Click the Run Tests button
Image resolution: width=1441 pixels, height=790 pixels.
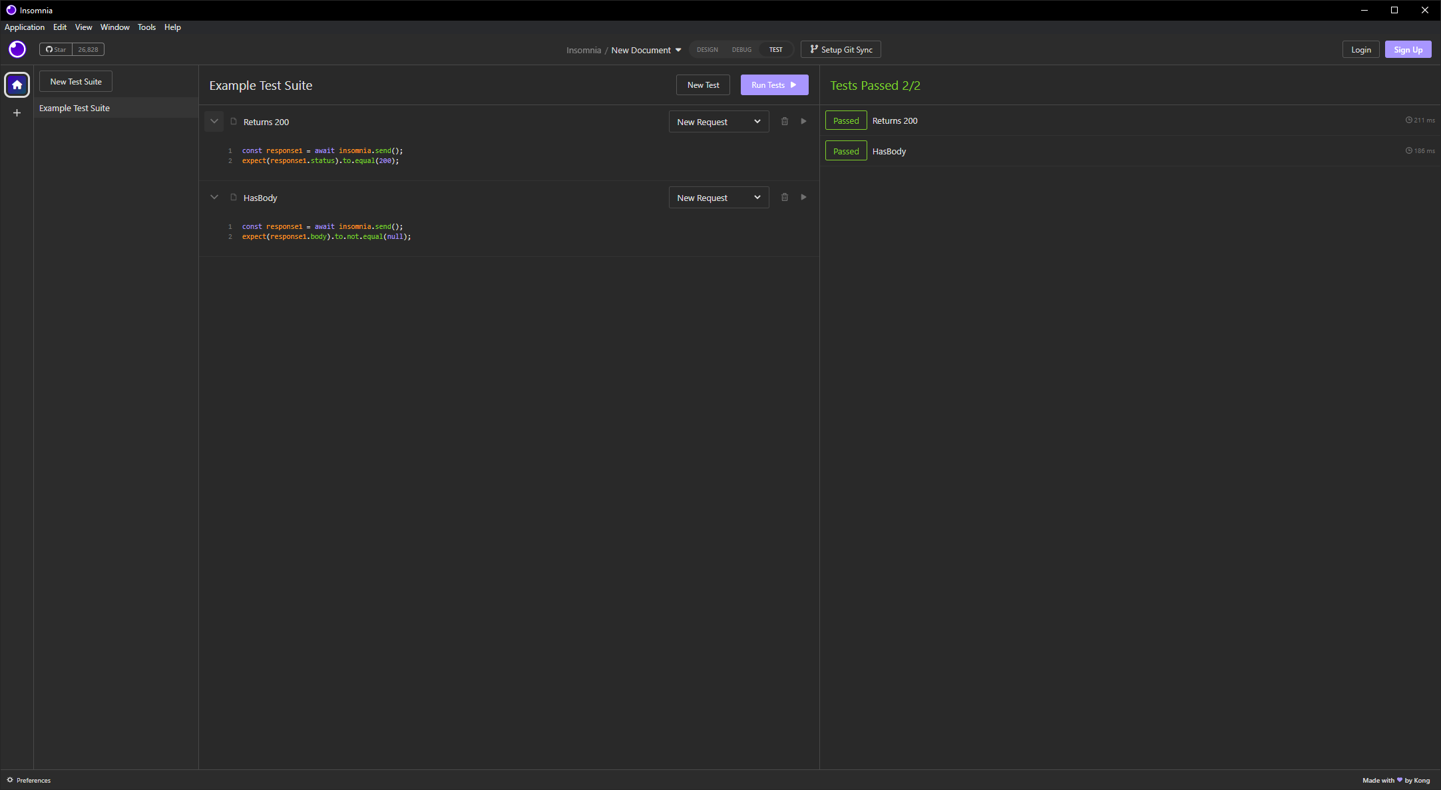[774, 85]
